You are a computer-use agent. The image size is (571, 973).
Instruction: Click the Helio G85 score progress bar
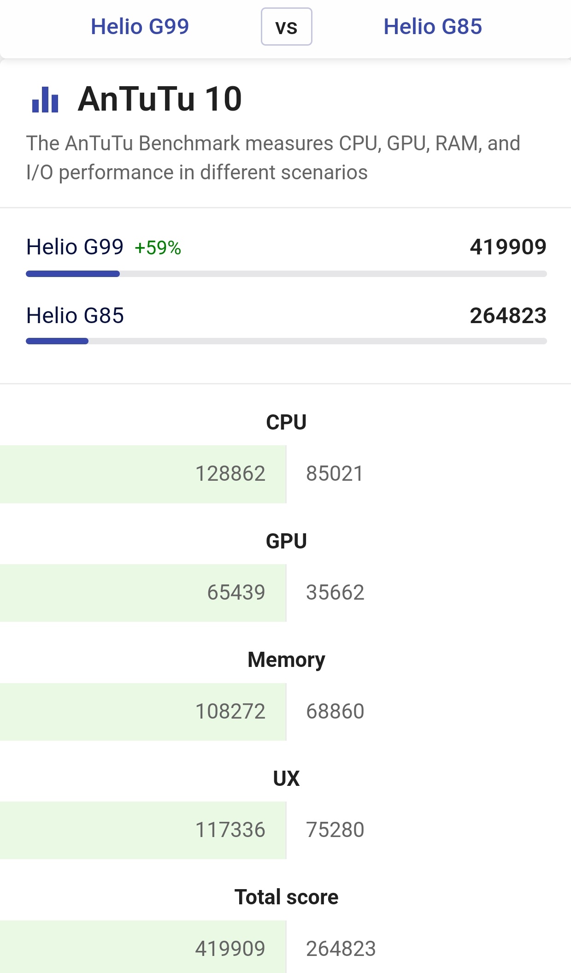[x=286, y=341]
